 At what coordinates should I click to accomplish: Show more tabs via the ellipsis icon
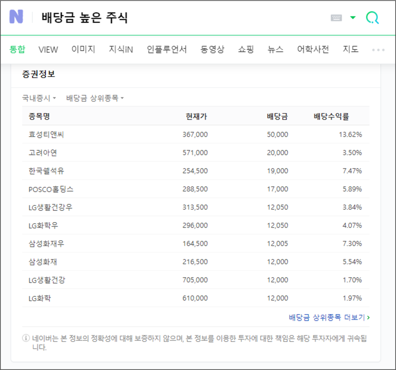pyautogui.click(x=378, y=50)
